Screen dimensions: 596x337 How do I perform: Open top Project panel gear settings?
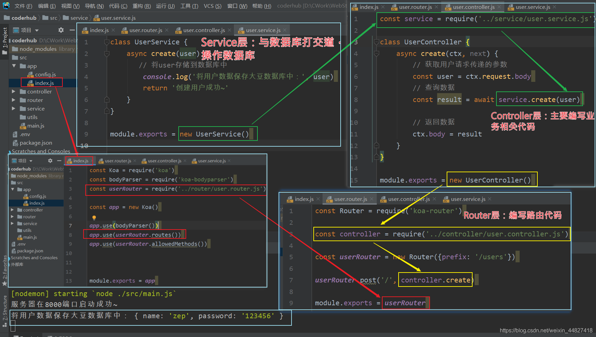[61, 30]
